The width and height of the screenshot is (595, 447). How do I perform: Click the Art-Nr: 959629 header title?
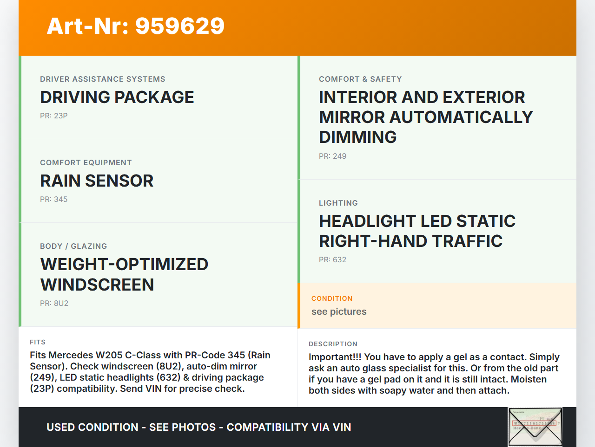[136, 26]
